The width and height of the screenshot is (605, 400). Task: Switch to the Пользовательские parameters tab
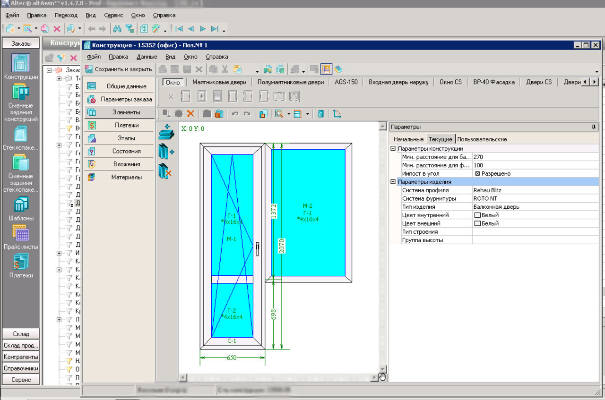point(482,139)
